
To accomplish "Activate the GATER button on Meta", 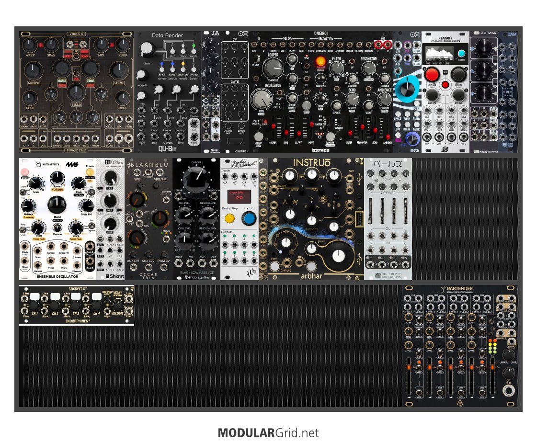I will pos(416,125).
